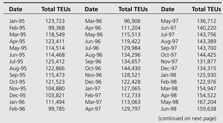
Task: Click the leftmost Date column header
Action: click(16, 9)
